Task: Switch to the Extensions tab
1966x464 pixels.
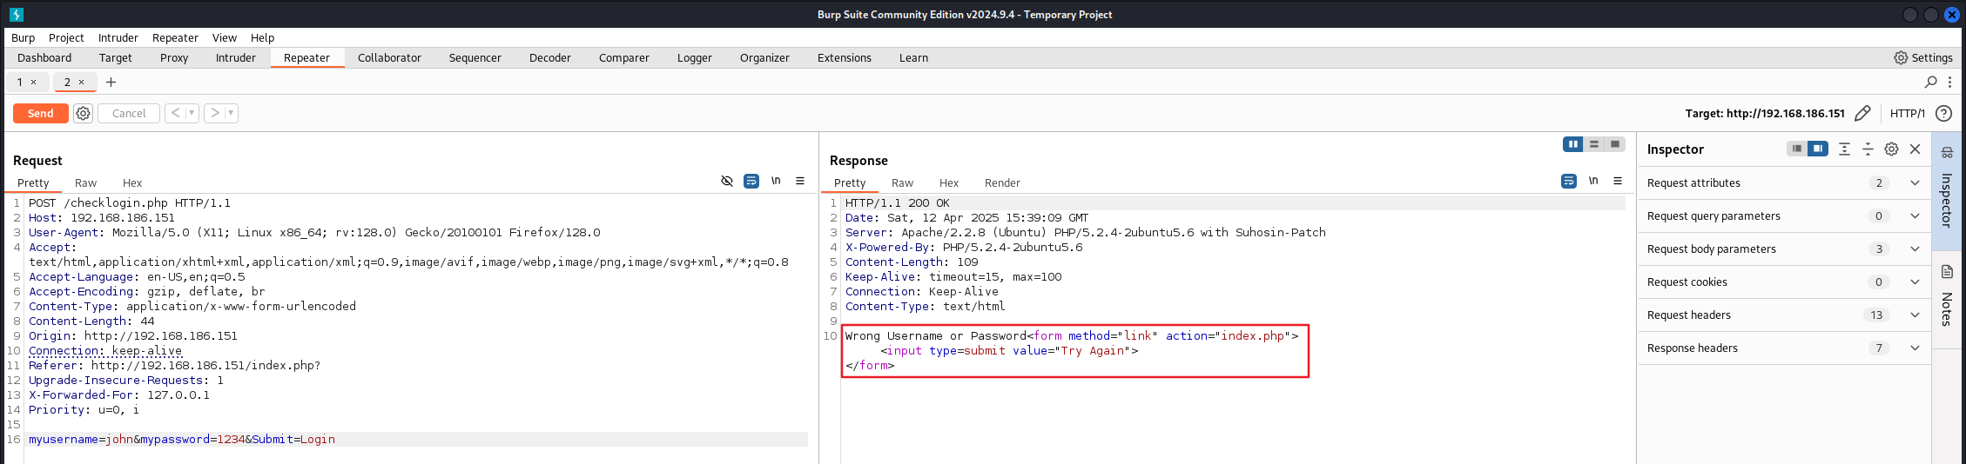Action: coord(845,57)
